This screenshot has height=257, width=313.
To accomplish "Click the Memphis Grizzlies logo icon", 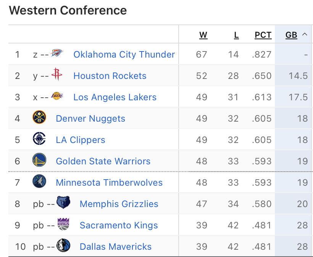I will coord(63,203).
